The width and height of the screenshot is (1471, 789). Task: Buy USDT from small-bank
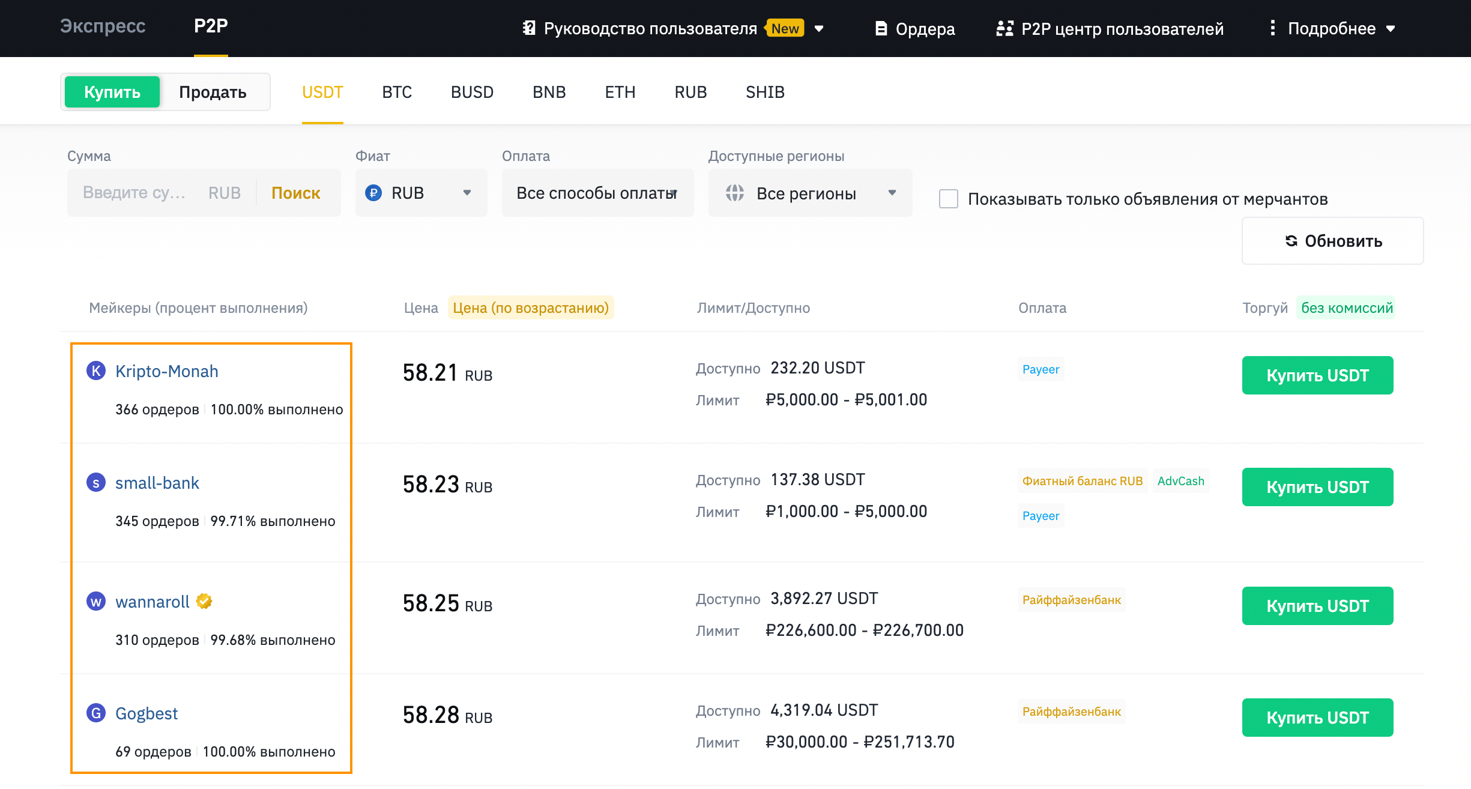point(1317,487)
